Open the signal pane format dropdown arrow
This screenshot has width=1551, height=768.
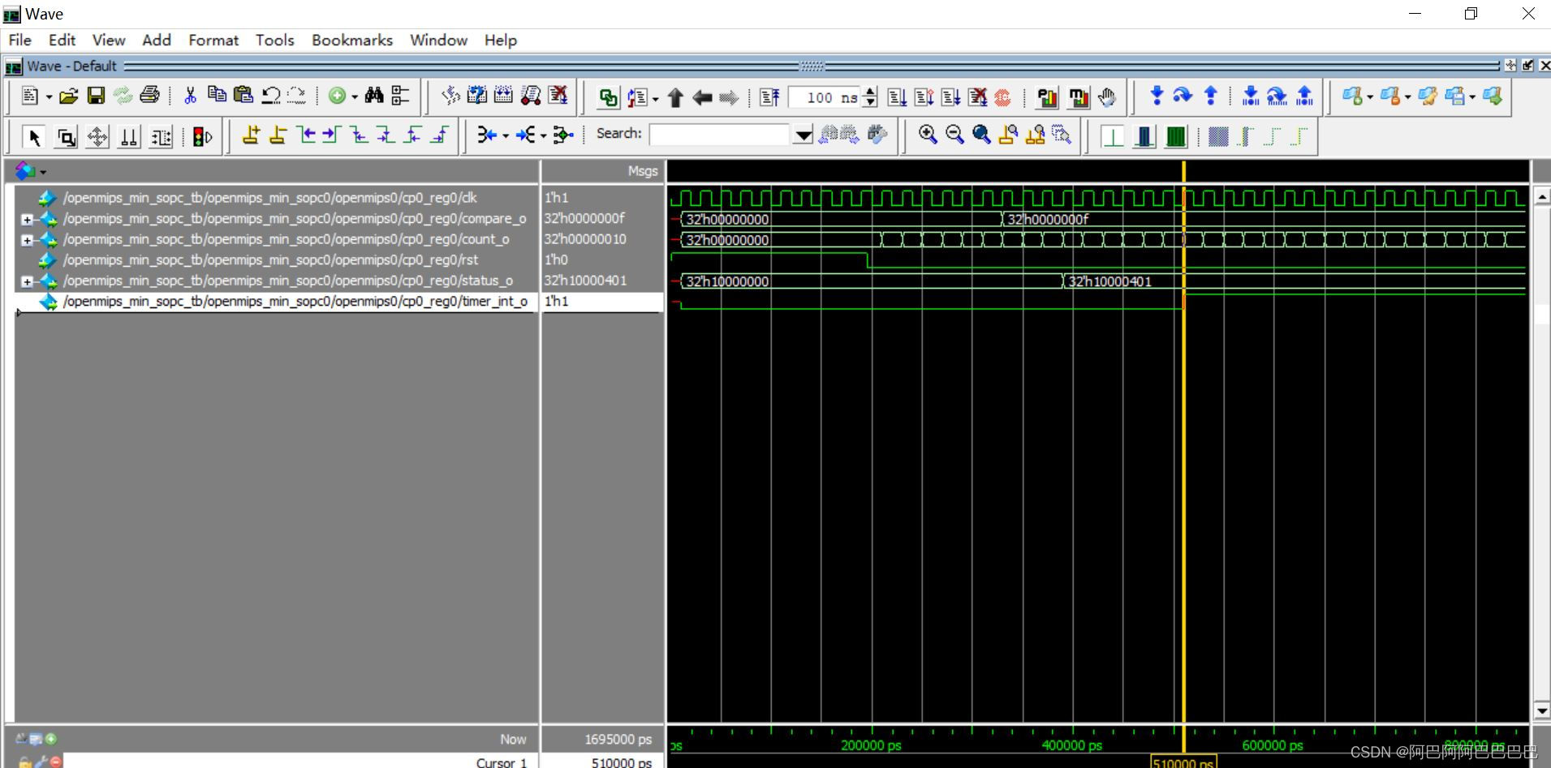[x=43, y=172]
